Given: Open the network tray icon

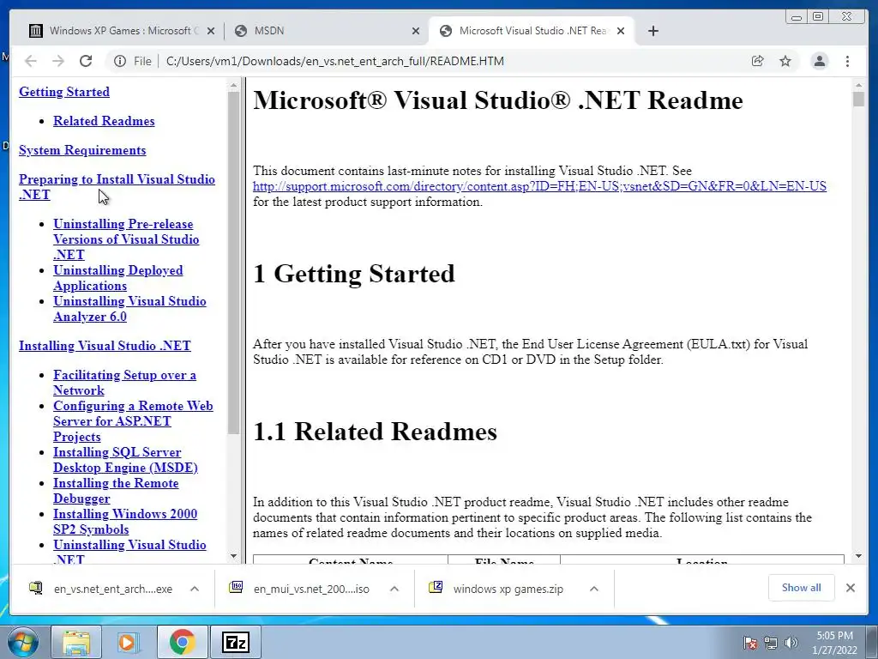Looking at the screenshot, I should click(771, 644).
